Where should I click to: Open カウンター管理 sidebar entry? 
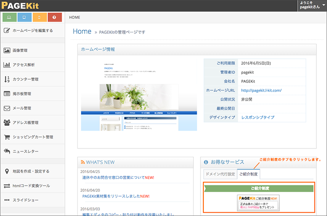click(33, 79)
